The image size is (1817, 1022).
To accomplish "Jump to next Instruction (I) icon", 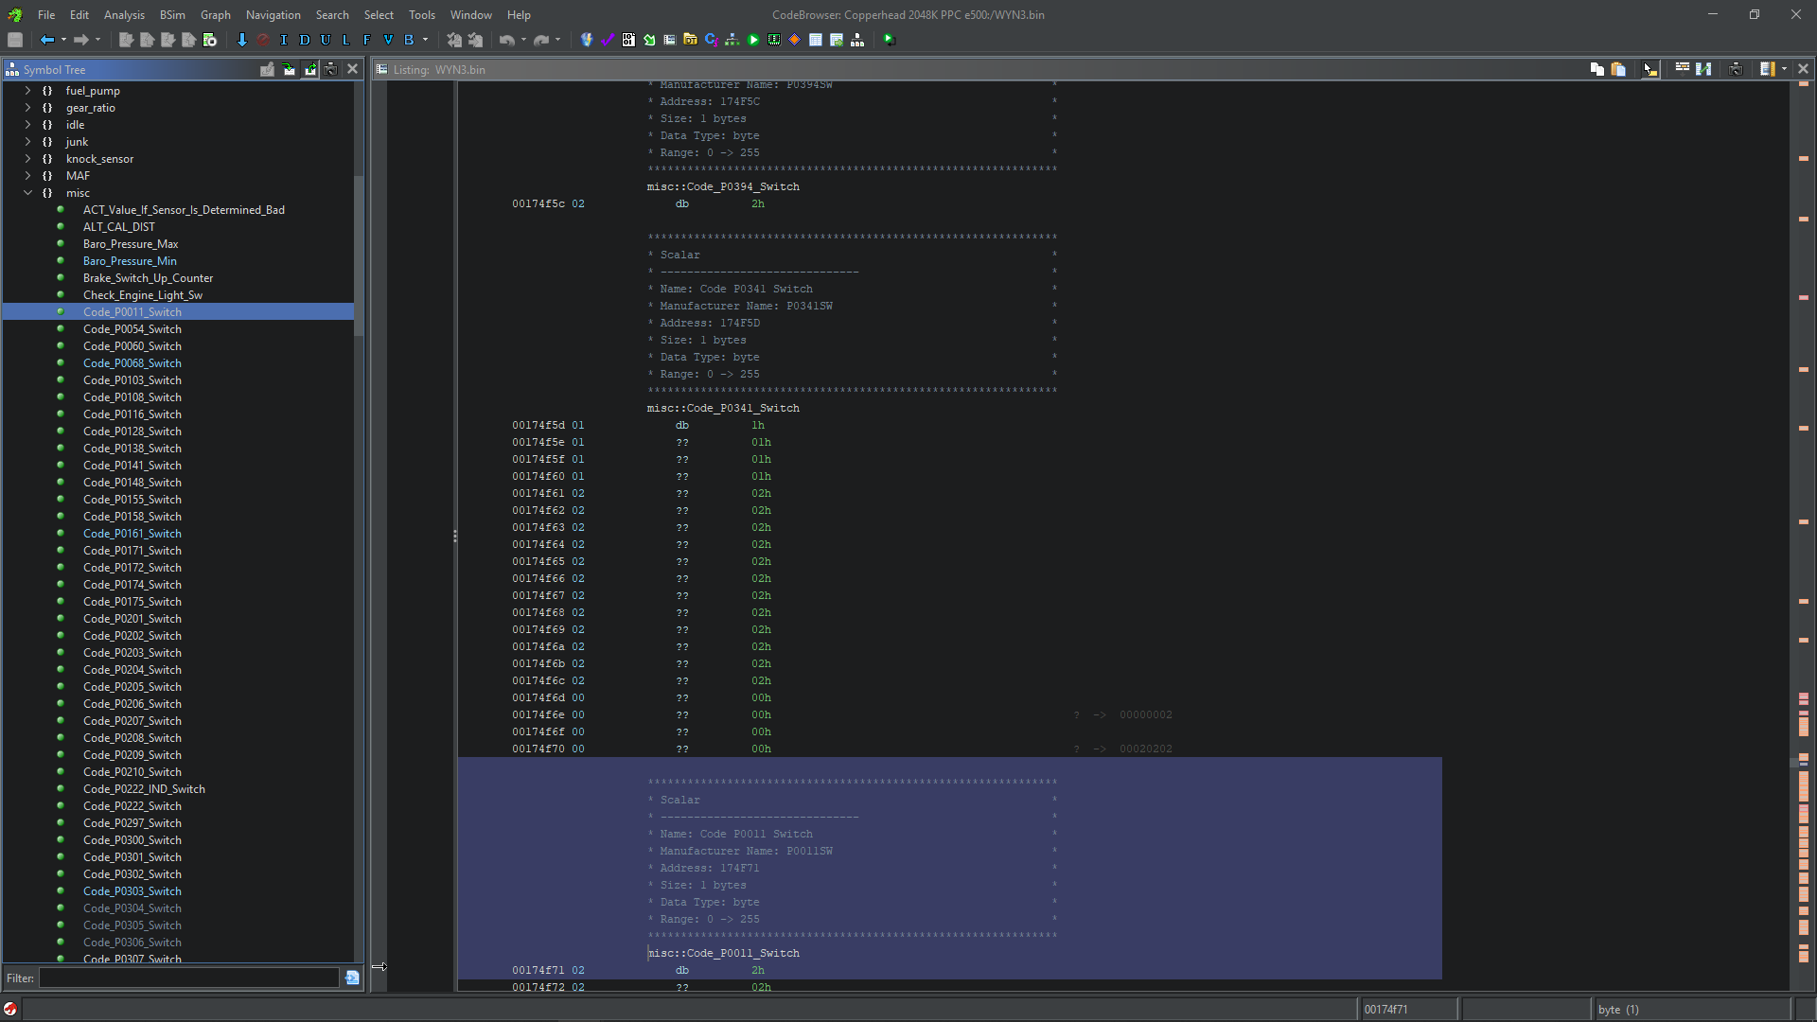I will coord(284,40).
